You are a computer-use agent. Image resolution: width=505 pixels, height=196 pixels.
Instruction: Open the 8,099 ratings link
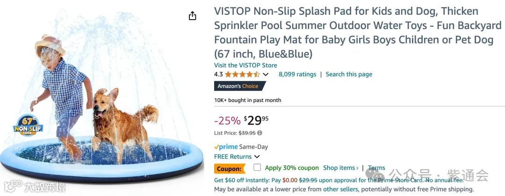pyautogui.click(x=297, y=74)
